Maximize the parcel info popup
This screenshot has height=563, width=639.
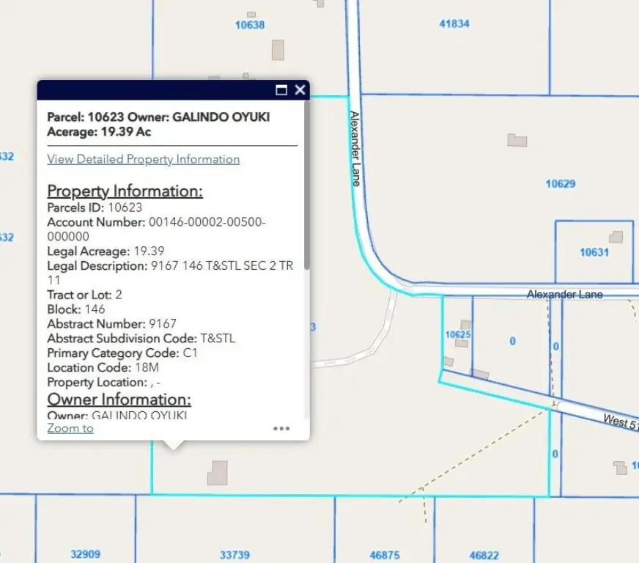tap(281, 90)
